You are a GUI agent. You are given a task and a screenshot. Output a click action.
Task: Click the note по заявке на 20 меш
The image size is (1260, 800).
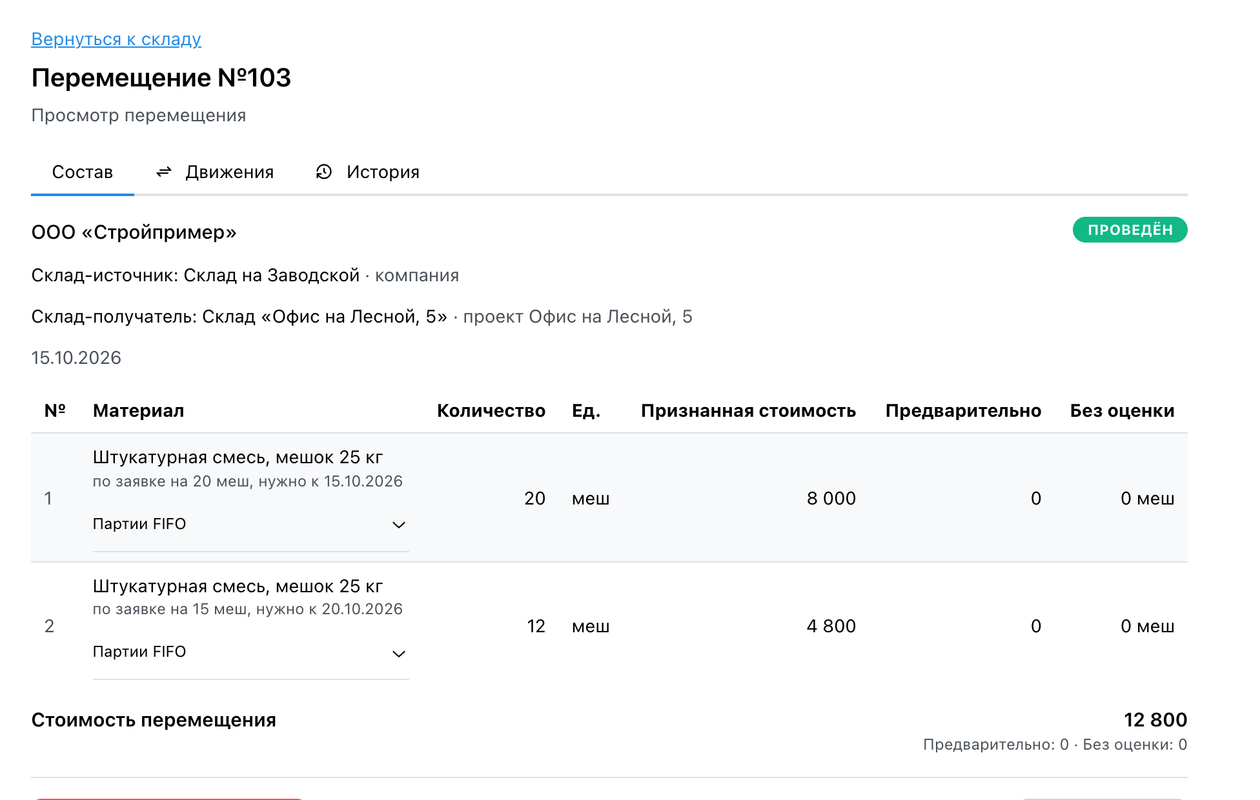248,481
